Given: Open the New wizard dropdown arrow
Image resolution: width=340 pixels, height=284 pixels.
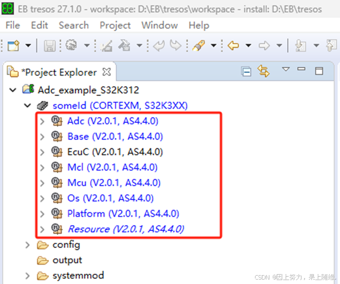Looking at the screenshot, I should click(28, 46).
